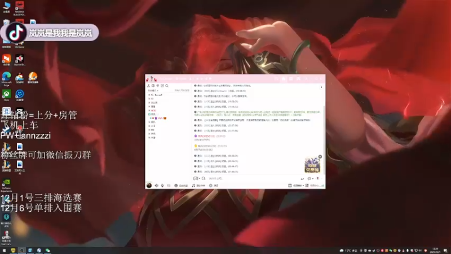451x254 pixels.
Task: Open the GeForce Experience desktop shortcut
Action: (6, 185)
